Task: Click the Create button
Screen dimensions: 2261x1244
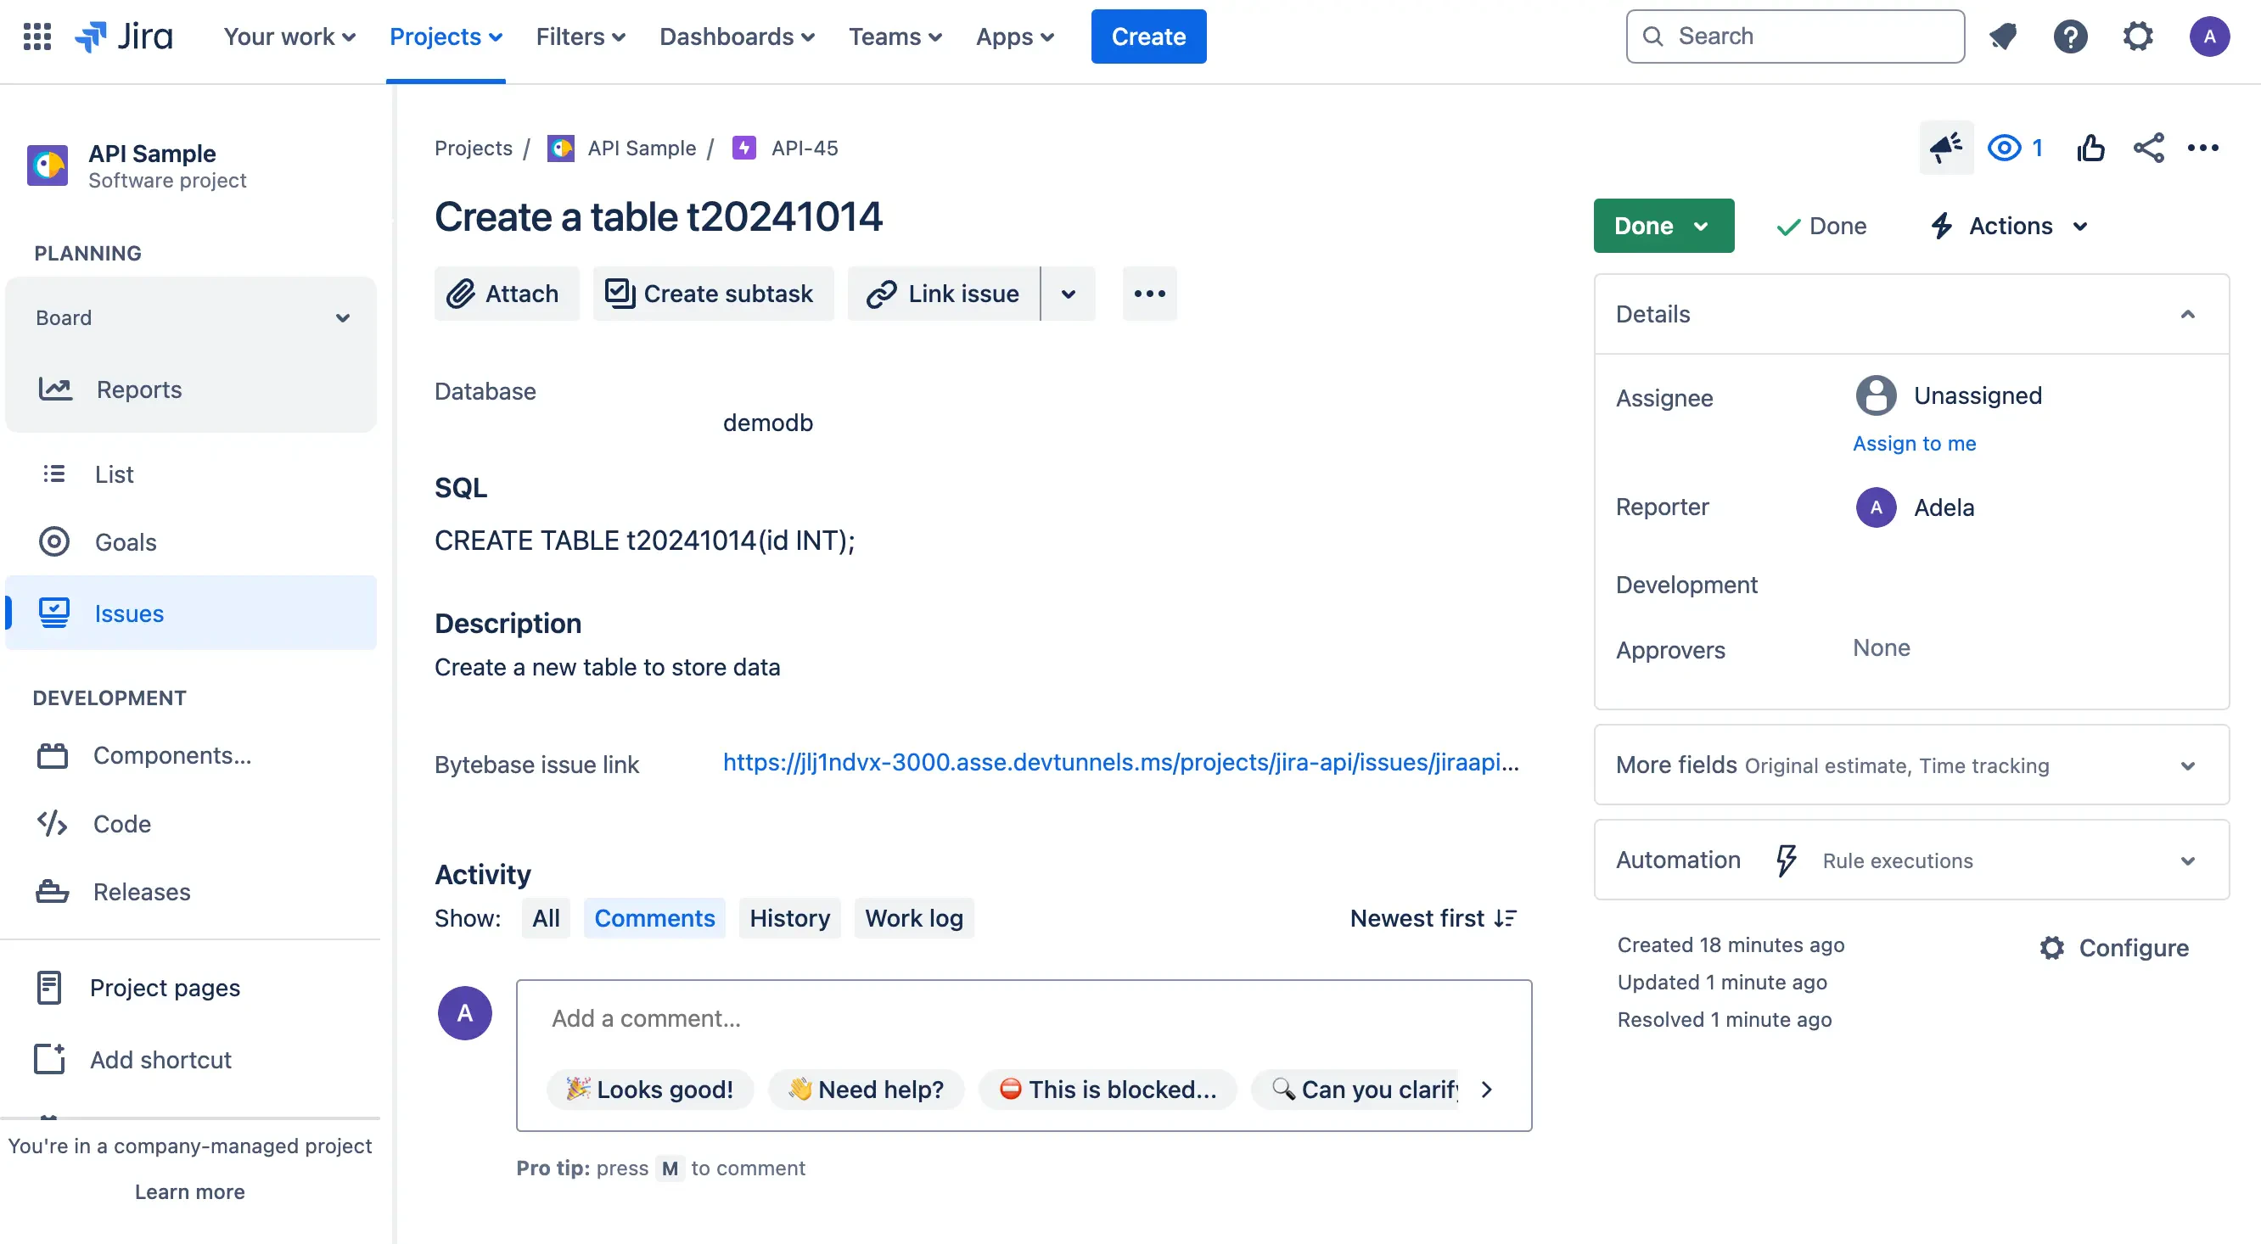Action: pos(1148,36)
